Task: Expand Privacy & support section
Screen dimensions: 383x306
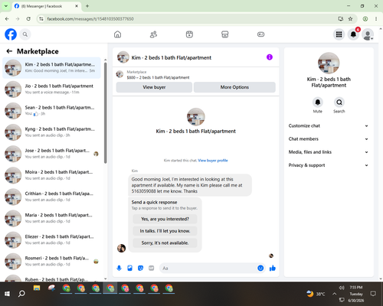Action: (x=329, y=165)
